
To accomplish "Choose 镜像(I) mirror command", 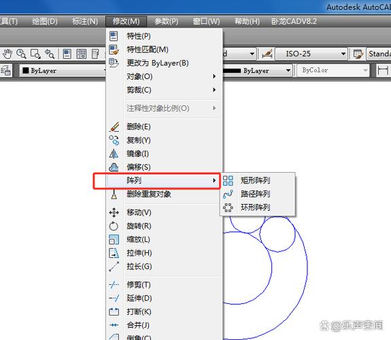I will coord(164,154).
